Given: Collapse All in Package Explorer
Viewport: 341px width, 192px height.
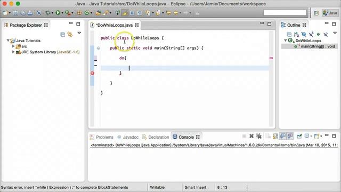Looking at the screenshot, I should pyautogui.click(x=63, y=34).
